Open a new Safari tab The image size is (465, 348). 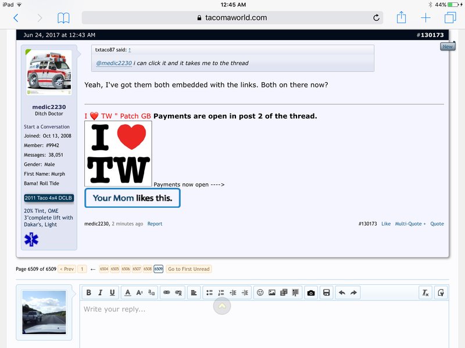pos(425,18)
